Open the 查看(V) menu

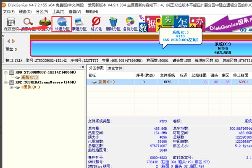point(75,12)
